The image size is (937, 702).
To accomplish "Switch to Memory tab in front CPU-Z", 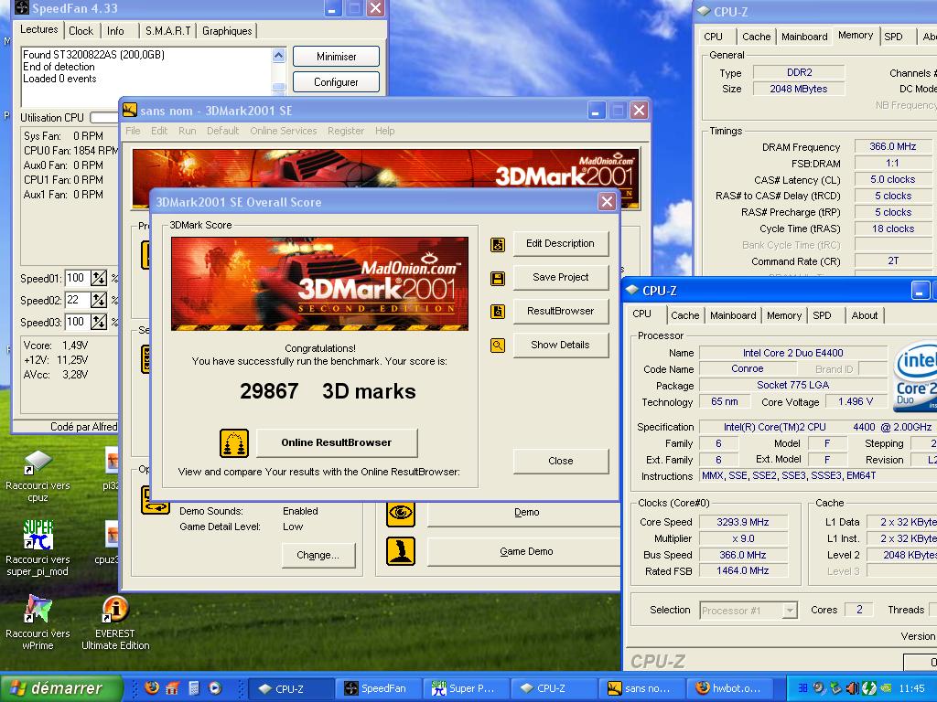I will pos(784,315).
